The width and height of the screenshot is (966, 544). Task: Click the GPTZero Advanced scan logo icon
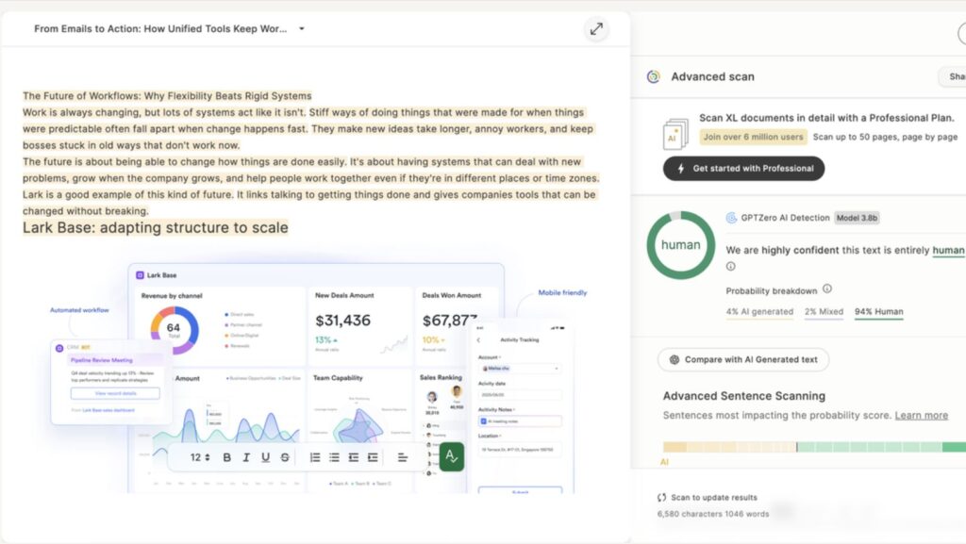click(x=654, y=77)
